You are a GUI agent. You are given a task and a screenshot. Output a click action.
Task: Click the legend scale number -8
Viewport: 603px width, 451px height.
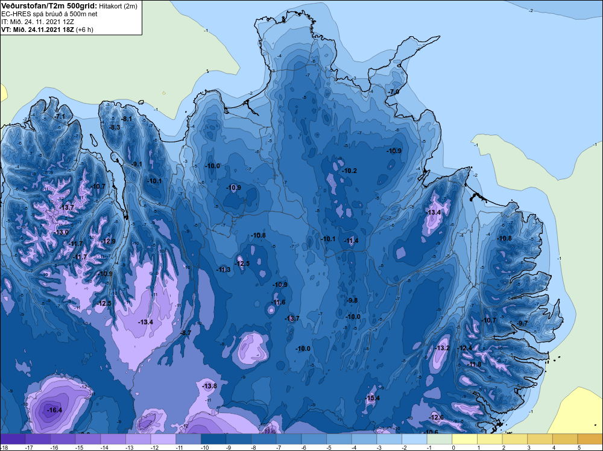tap(254, 447)
